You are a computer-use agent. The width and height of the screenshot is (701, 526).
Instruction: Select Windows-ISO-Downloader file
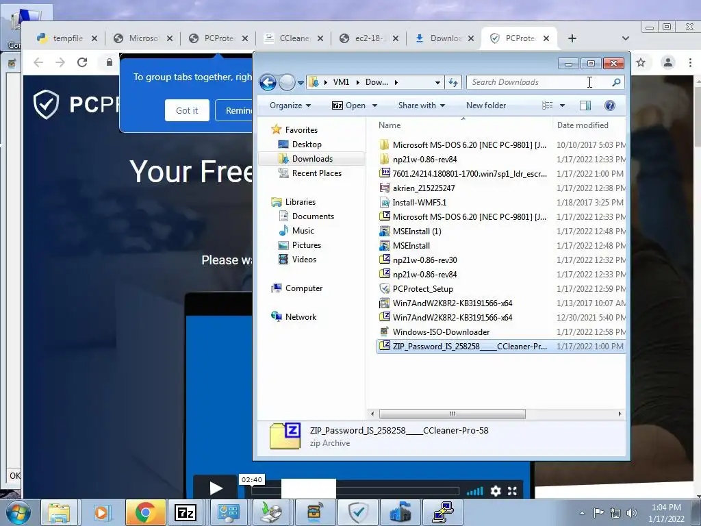[x=441, y=332]
